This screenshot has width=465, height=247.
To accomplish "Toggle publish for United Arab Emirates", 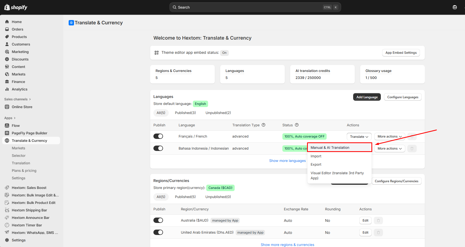I will tap(158, 232).
